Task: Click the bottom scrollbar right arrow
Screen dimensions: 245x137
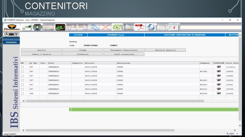Action: (x=235, y=130)
